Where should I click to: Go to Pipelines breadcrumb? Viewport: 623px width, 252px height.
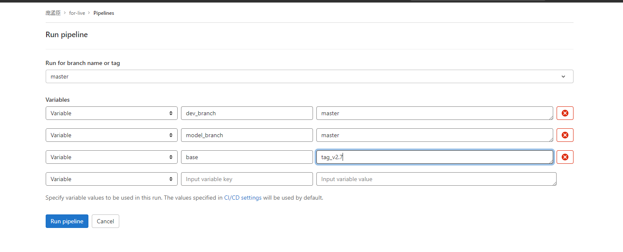pos(104,13)
